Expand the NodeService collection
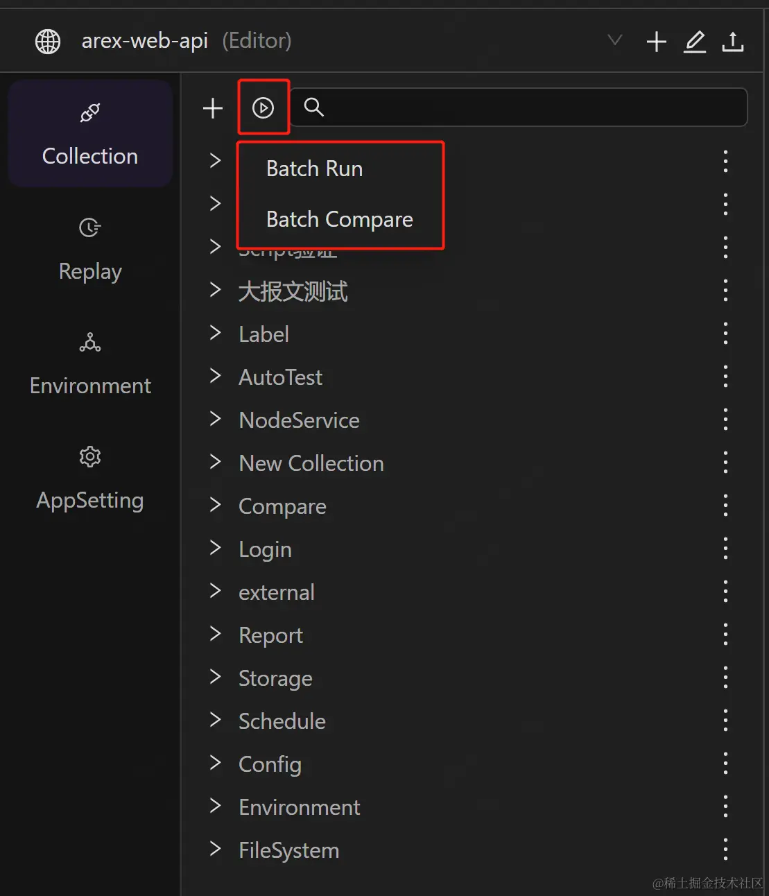 (x=215, y=420)
